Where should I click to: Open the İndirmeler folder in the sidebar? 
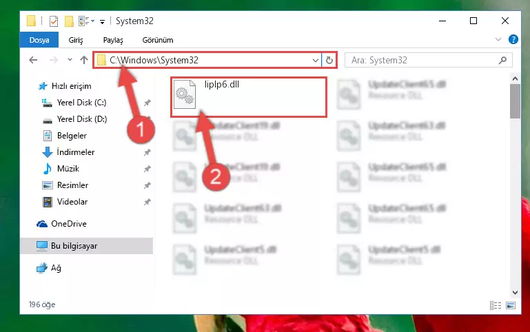pos(75,152)
